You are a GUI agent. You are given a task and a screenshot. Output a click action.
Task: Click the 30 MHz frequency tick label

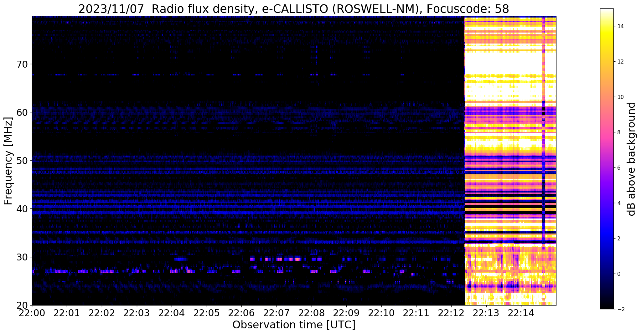[x=22, y=257]
